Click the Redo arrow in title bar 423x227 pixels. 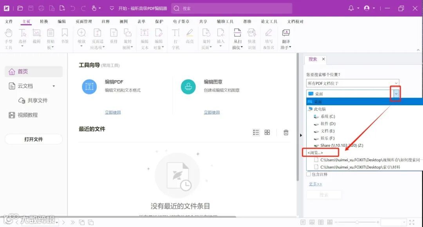(x=83, y=8)
